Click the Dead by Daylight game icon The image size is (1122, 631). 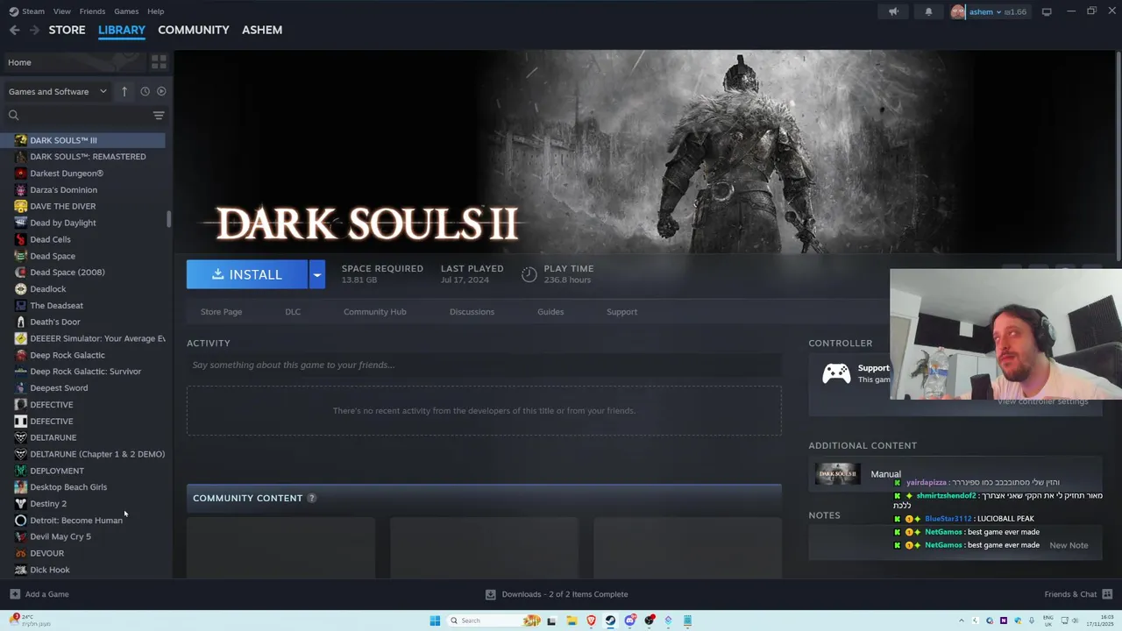[21, 223]
